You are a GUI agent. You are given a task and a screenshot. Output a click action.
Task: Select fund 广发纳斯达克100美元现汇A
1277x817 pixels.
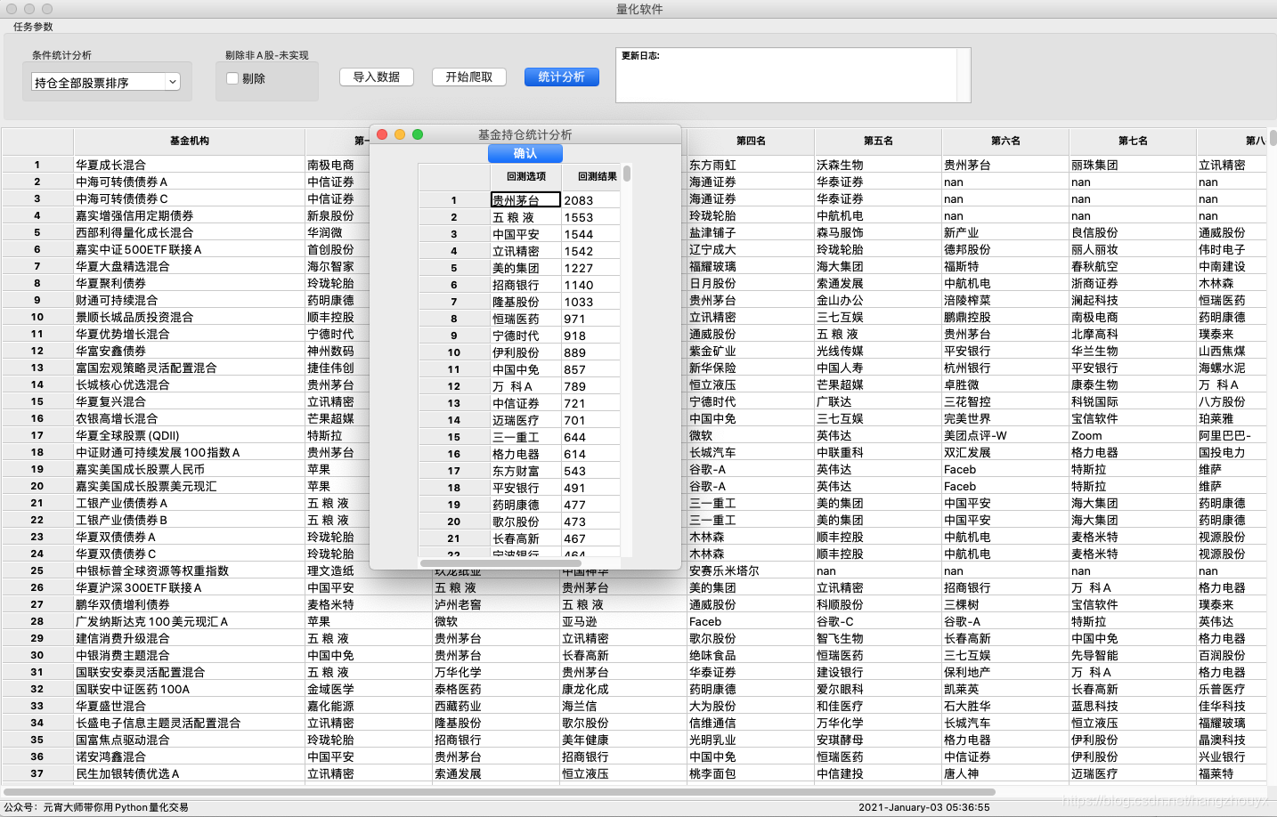[189, 621]
